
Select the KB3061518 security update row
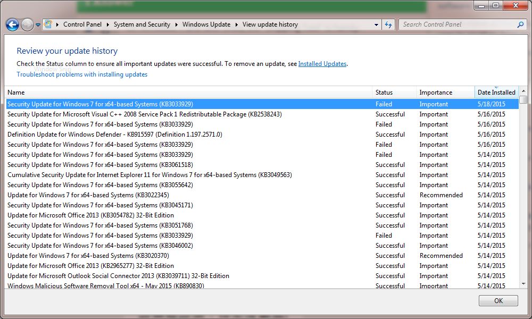[262, 165]
